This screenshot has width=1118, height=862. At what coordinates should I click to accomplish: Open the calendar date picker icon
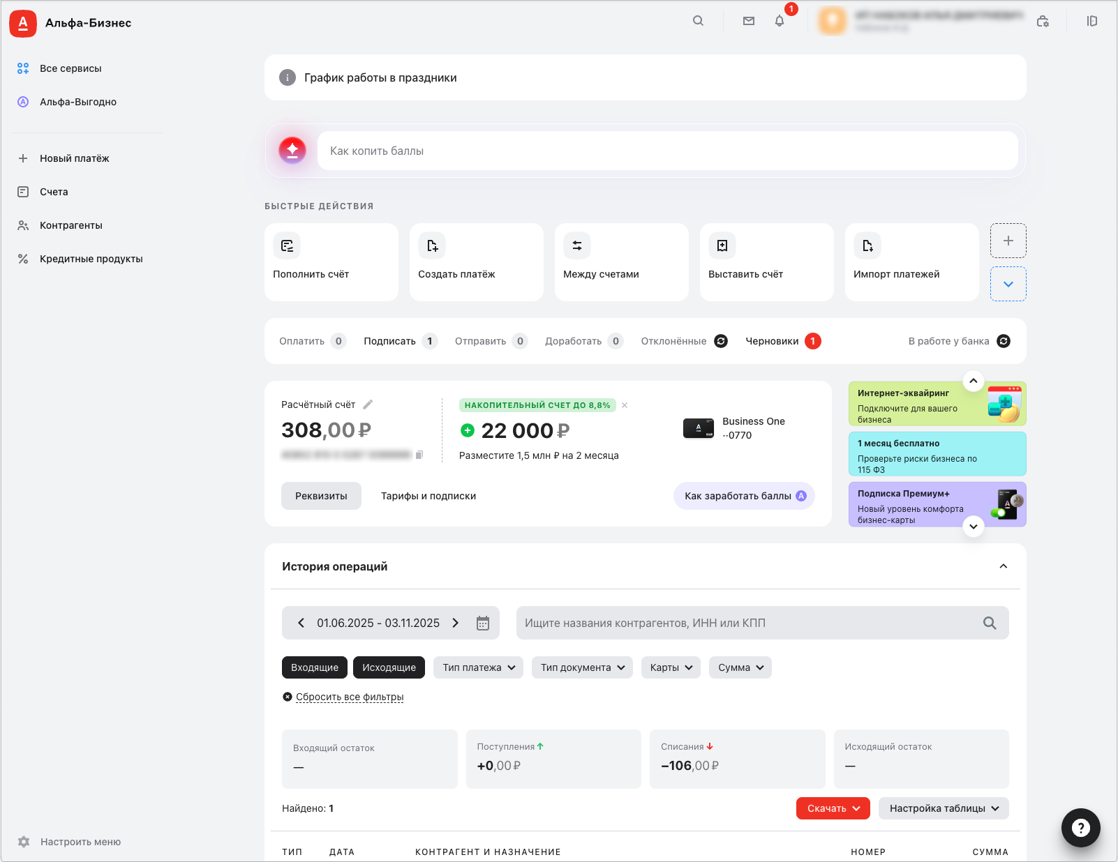pyautogui.click(x=483, y=623)
